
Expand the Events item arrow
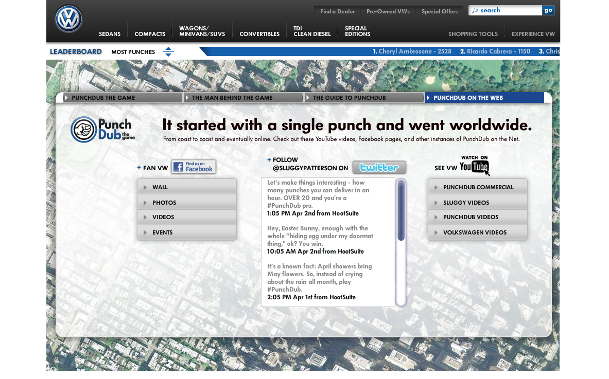pos(145,233)
